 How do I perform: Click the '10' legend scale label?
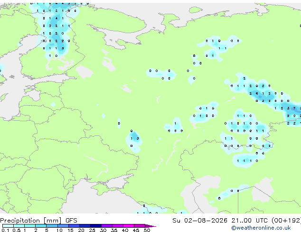tap(59, 230)
